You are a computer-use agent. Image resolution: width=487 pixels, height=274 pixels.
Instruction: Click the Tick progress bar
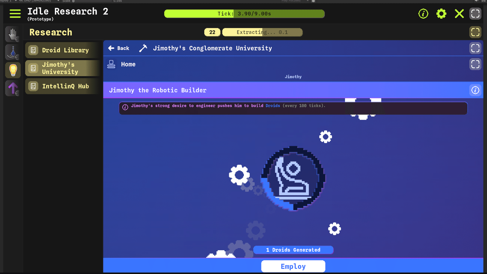tap(244, 14)
